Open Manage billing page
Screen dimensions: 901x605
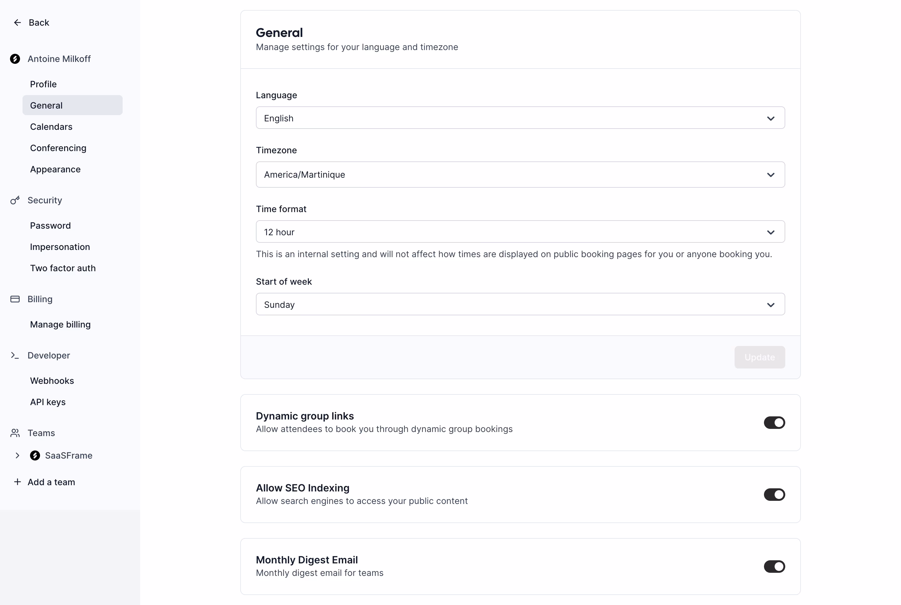[x=73, y=324]
